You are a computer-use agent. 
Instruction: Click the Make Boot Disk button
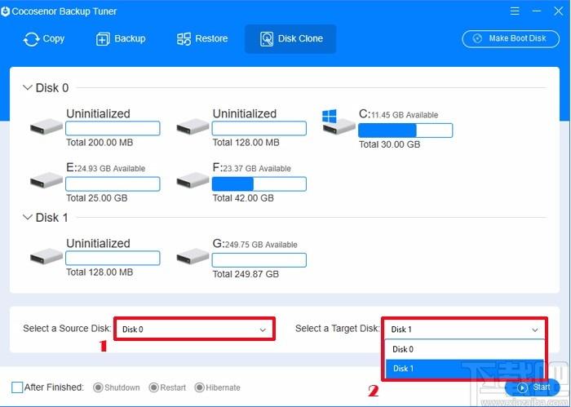(511, 38)
